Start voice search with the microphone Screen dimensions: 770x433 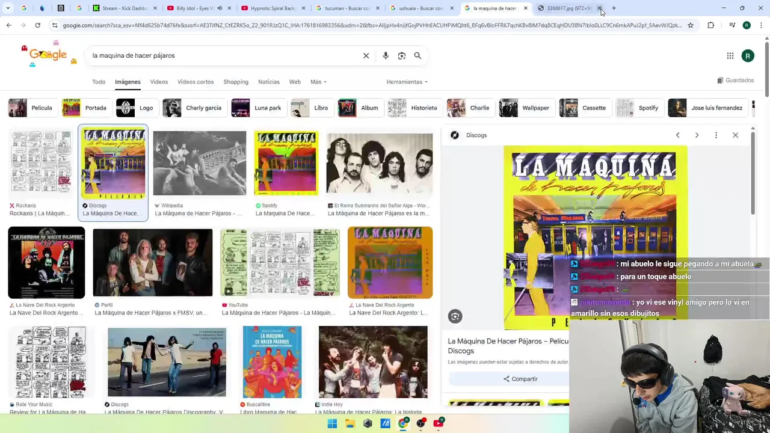[386, 55]
